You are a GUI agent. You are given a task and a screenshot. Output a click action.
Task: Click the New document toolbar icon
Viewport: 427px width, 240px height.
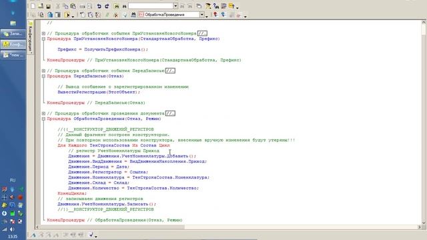tap(33, 6)
